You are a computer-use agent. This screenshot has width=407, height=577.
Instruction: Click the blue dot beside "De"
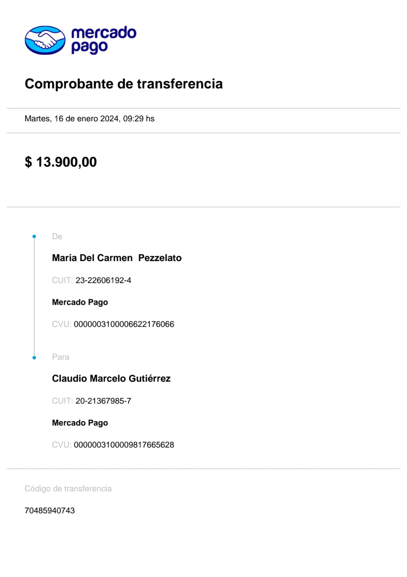pos(34,237)
